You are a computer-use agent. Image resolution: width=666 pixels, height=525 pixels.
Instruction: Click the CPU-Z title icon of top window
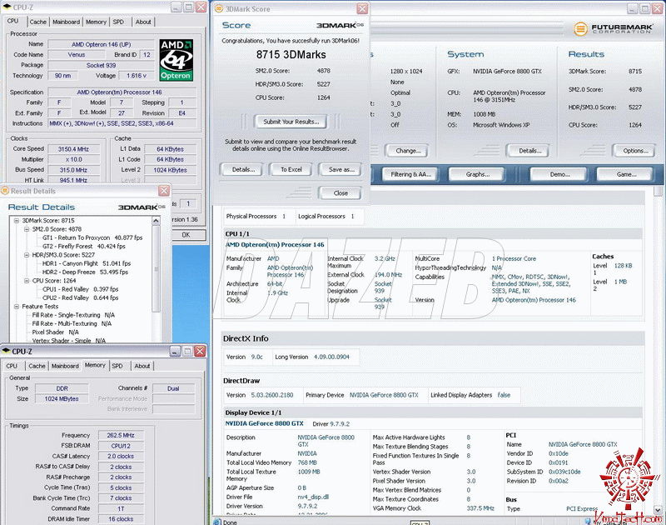tap(7, 7)
